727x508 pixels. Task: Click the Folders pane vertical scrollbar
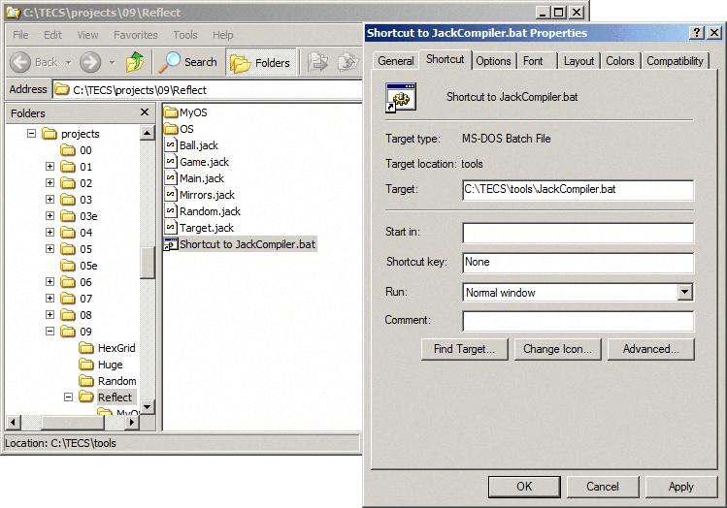[148, 262]
